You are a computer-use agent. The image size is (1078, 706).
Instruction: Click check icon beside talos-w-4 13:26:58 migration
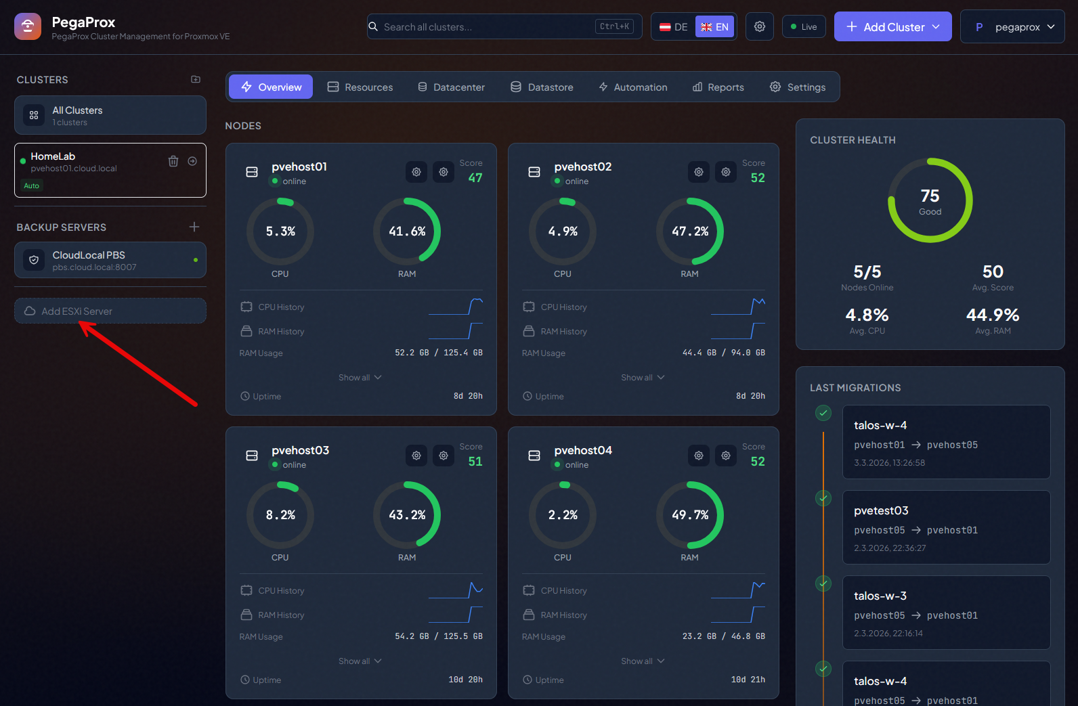click(823, 413)
